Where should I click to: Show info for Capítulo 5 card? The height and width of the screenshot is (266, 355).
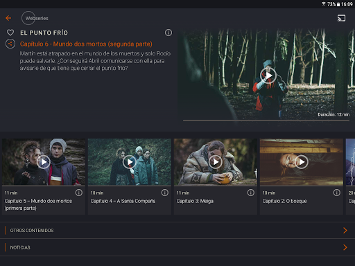tap(79, 193)
